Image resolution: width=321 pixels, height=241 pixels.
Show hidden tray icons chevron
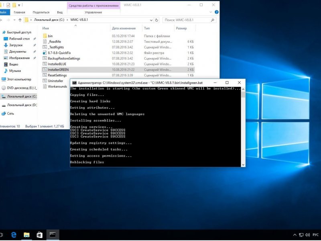pyautogui.click(x=295, y=235)
